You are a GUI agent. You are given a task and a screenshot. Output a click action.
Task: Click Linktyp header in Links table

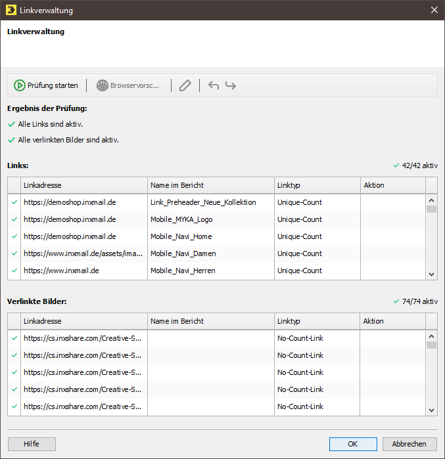[317, 185]
